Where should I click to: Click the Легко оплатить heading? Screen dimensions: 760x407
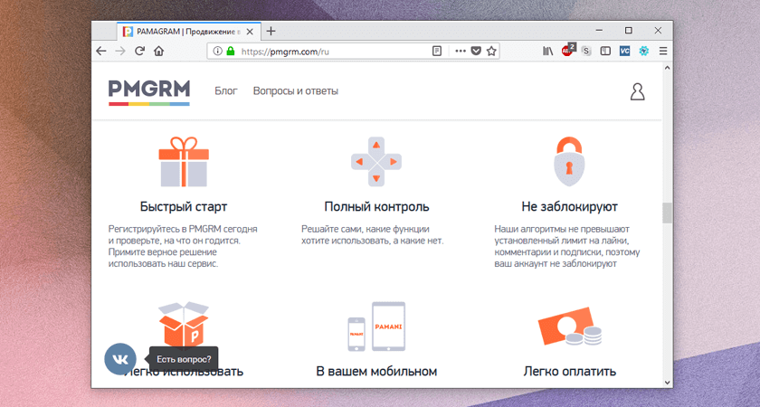point(569,372)
